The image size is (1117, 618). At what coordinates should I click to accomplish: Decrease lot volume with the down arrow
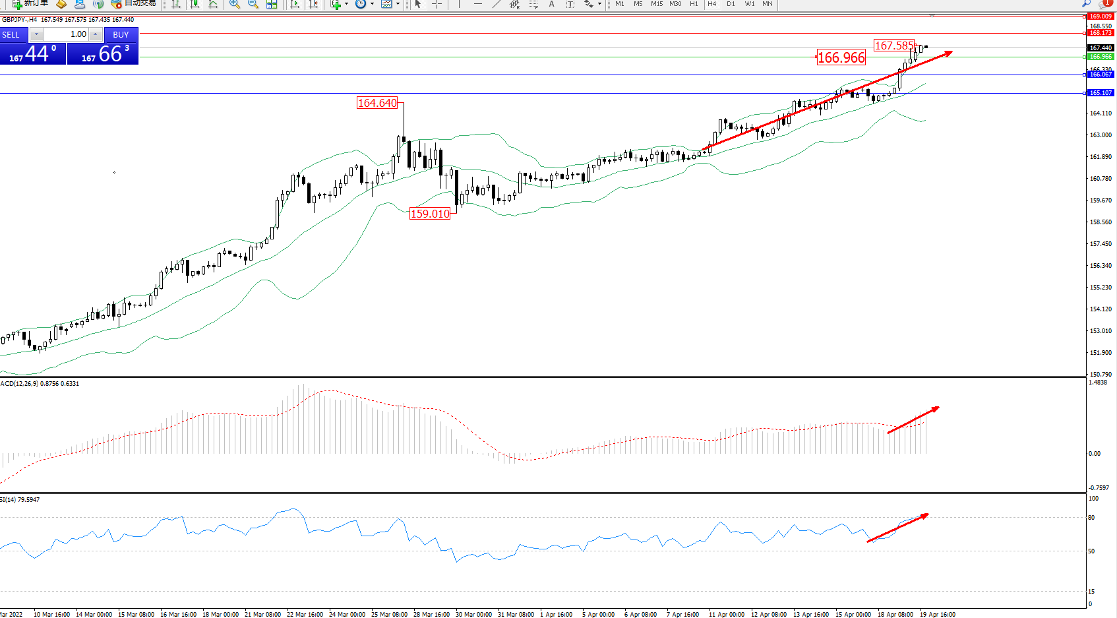(37, 34)
